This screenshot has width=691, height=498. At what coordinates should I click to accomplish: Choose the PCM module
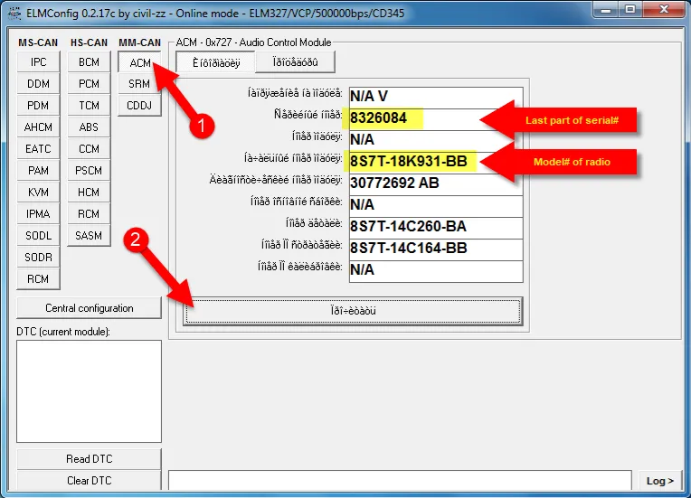(89, 84)
